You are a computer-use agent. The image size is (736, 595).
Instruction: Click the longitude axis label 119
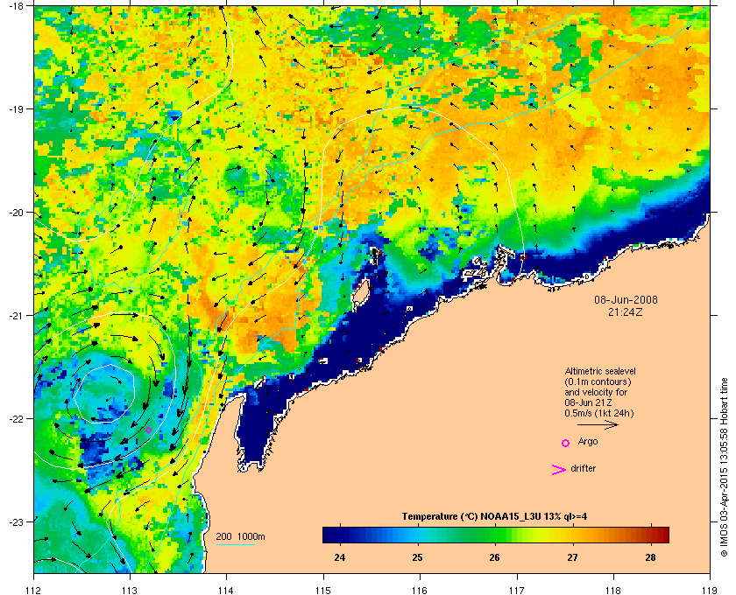point(710,590)
